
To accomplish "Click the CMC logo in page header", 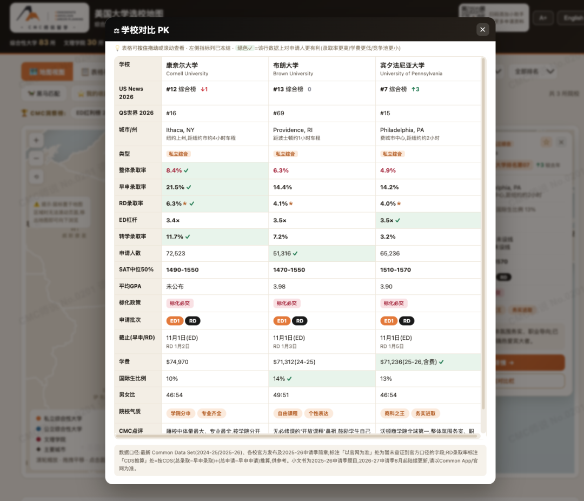I will pos(50,18).
